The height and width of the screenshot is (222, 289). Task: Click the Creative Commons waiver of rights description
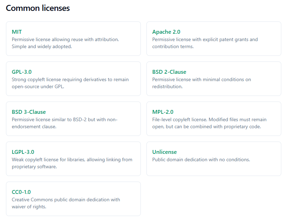pos(66,203)
